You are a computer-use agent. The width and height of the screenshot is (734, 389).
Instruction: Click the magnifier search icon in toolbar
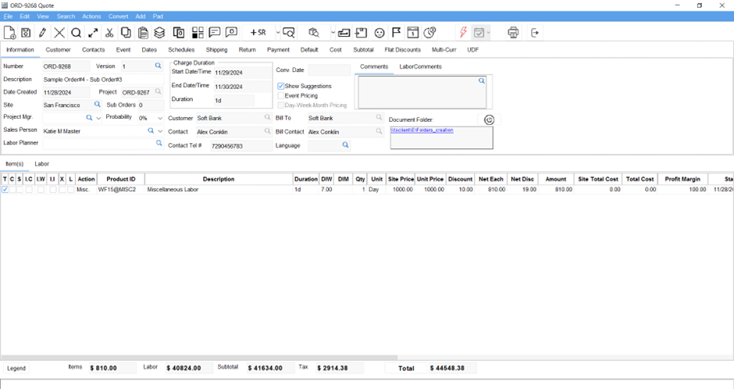(x=76, y=33)
